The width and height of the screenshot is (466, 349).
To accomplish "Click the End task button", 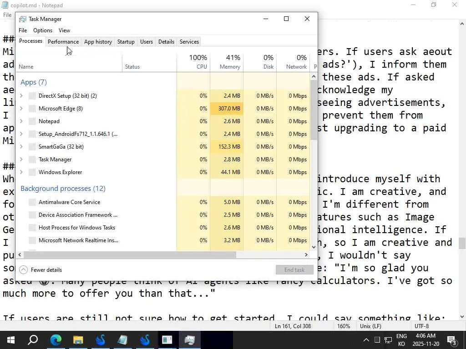I will pyautogui.click(x=294, y=270).
